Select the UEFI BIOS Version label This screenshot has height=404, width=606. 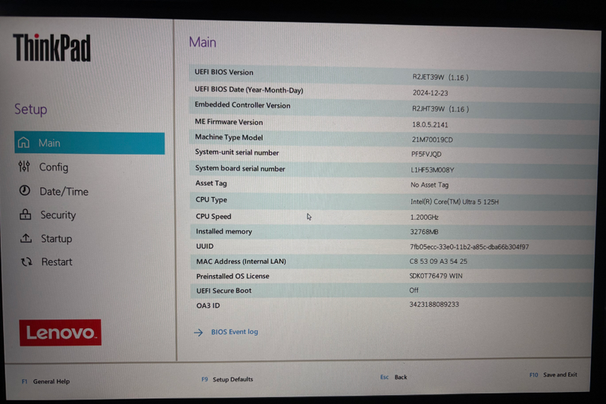click(x=223, y=72)
